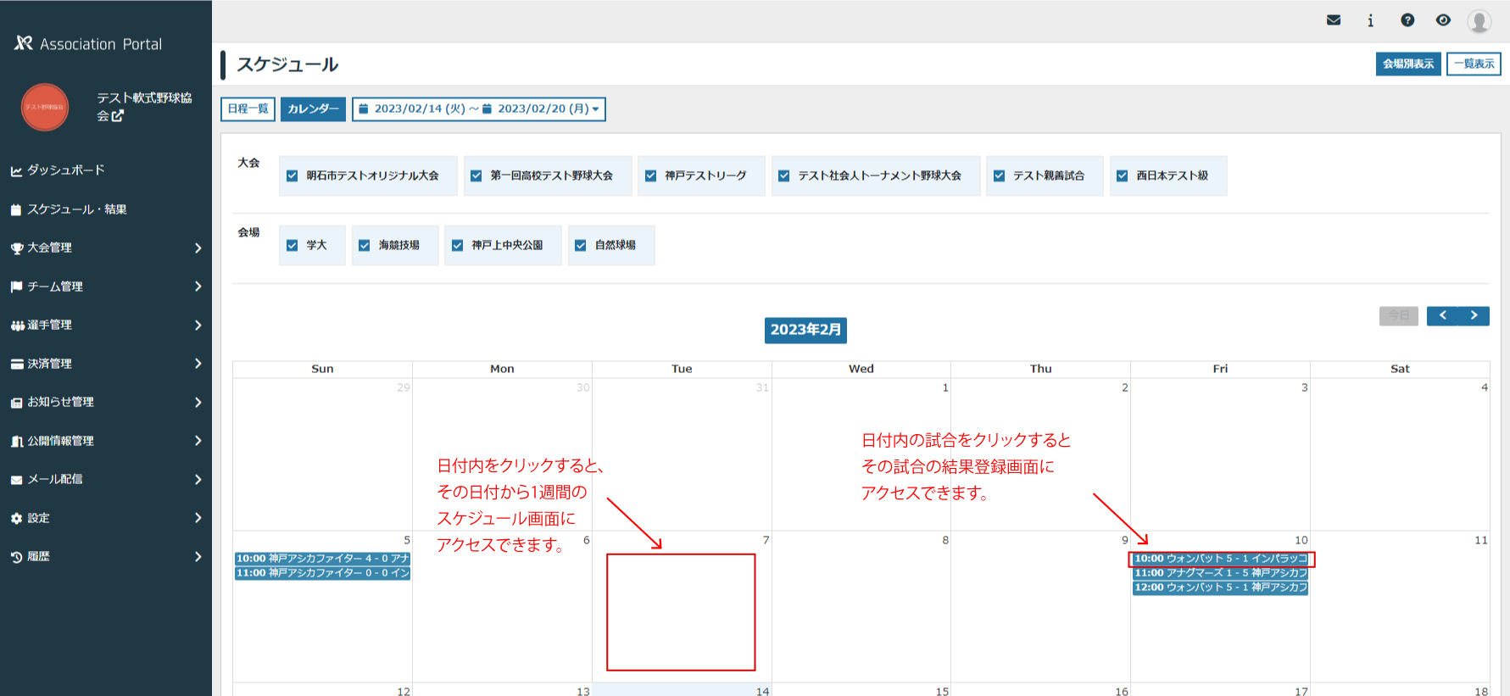Click the 会場別表示 button
1510x696 pixels.
tap(1407, 64)
